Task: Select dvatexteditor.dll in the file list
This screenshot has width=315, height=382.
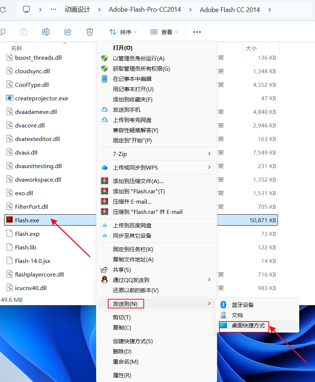Action: pos(37,139)
